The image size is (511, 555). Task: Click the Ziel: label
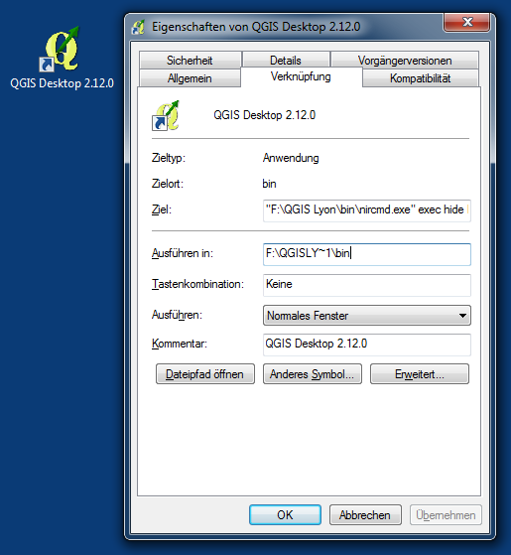click(x=162, y=209)
